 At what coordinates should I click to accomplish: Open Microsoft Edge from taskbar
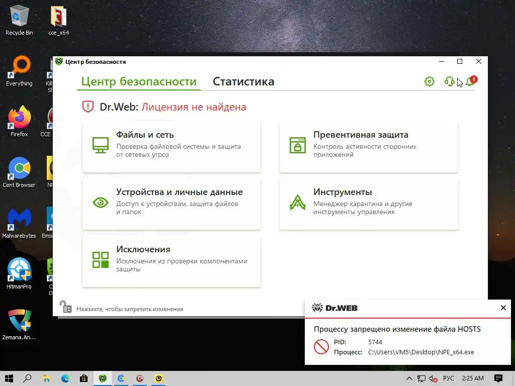coord(65,378)
